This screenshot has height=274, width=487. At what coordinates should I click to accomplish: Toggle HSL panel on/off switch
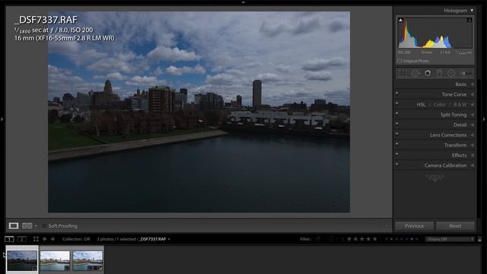point(397,104)
